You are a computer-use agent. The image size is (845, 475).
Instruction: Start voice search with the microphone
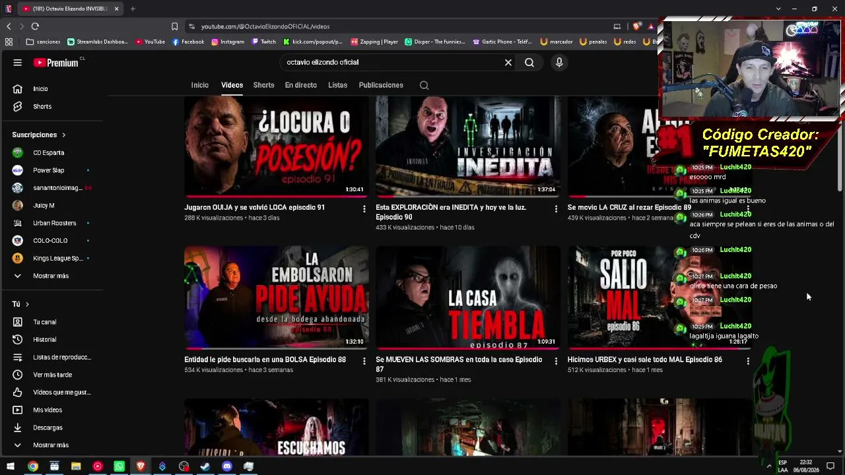point(559,63)
